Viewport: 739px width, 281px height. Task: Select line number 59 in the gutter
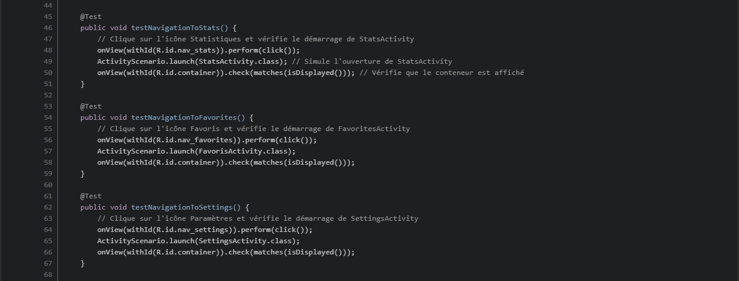48,174
